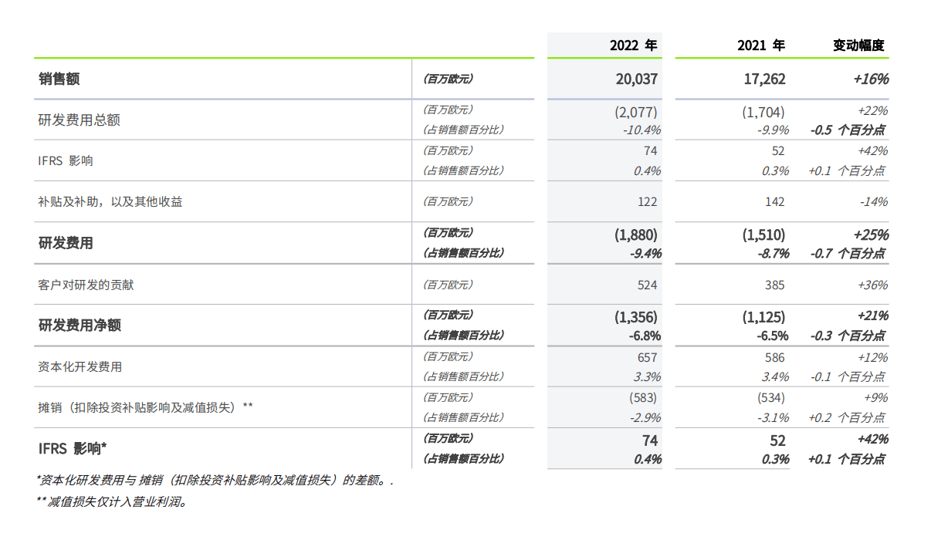Click the '-6.5%' percentage cell

pyautogui.click(x=773, y=336)
